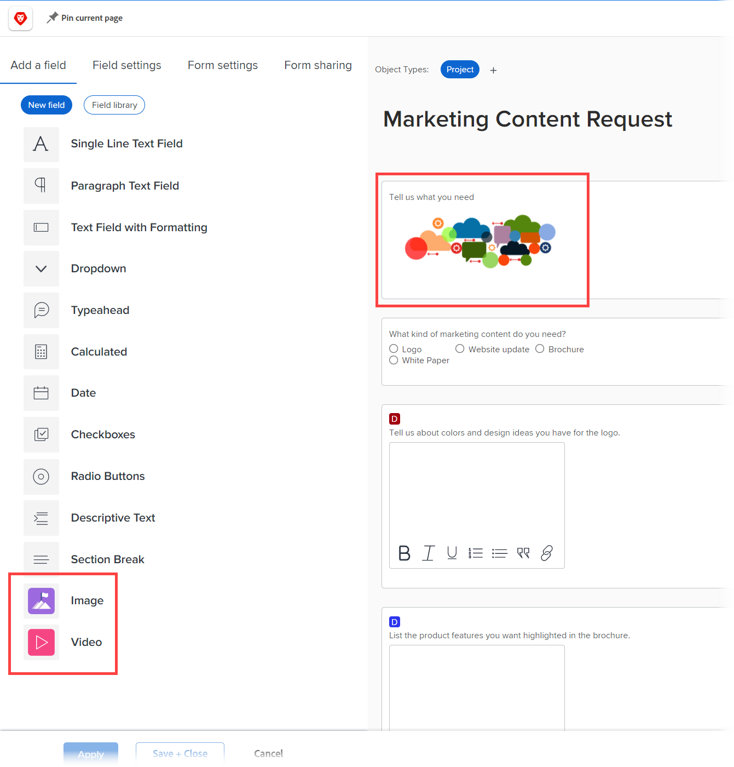The height and width of the screenshot is (767, 734).
Task: Click the Apply button
Action: click(91, 754)
